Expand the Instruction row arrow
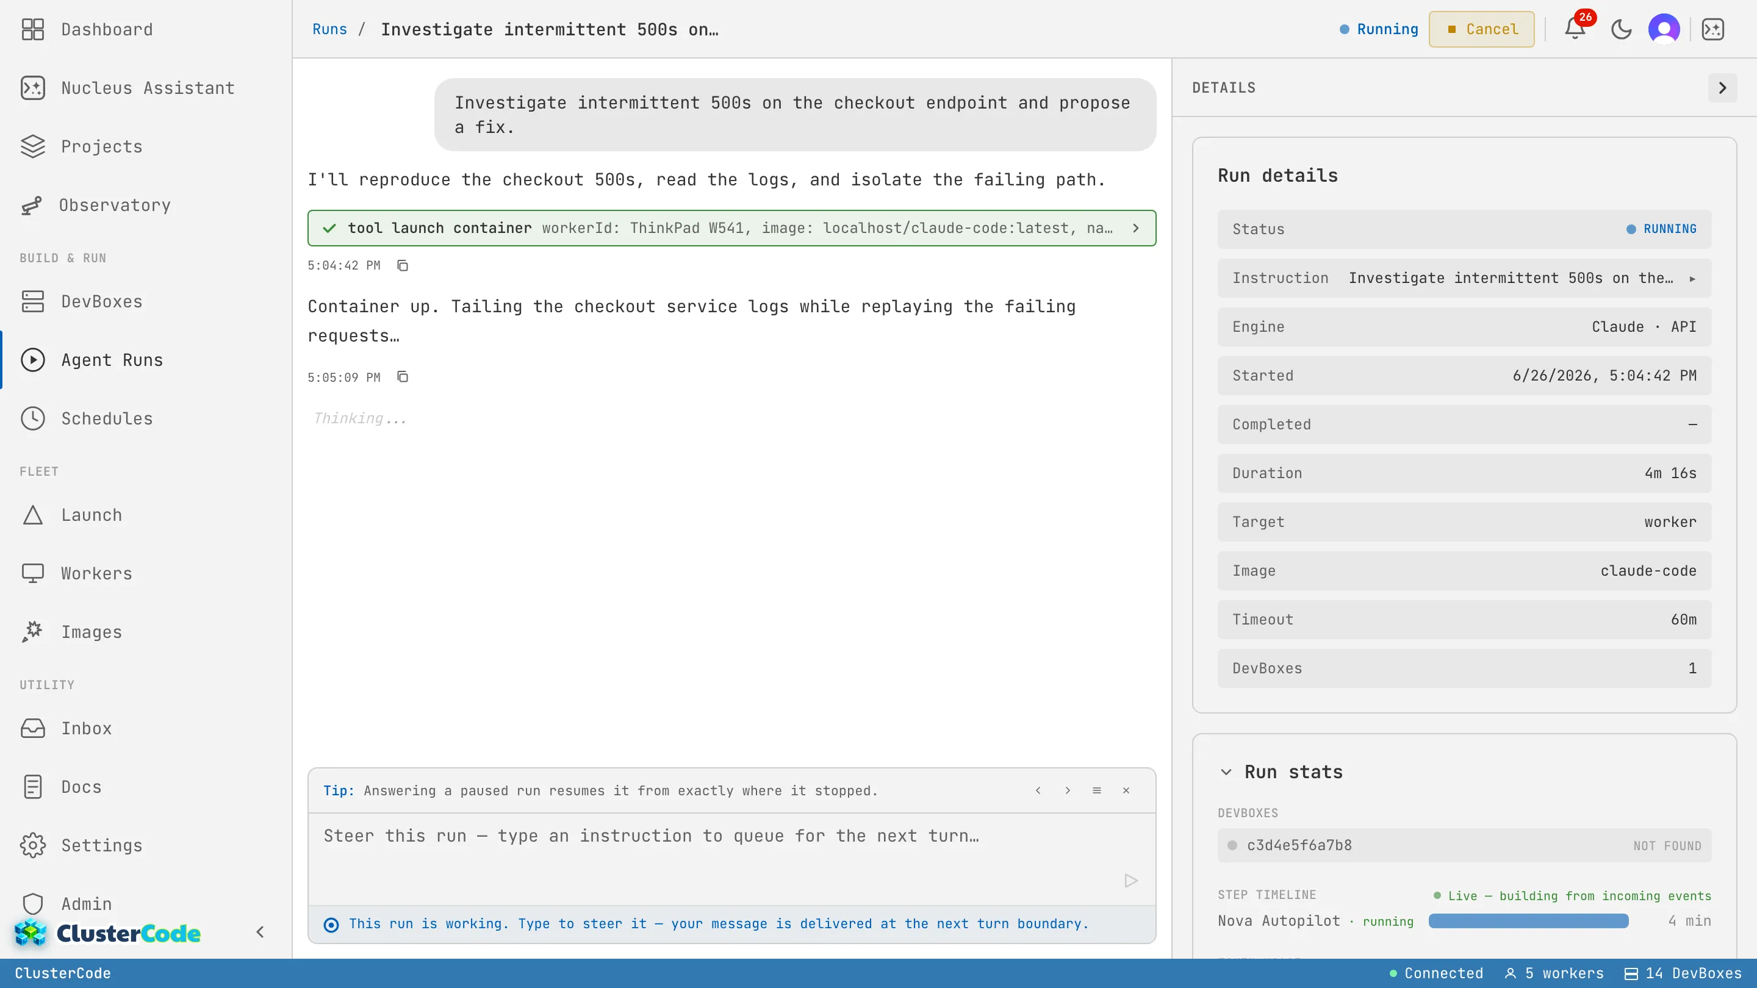Viewport: 1757px width, 988px height. click(x=1692, y=279)
